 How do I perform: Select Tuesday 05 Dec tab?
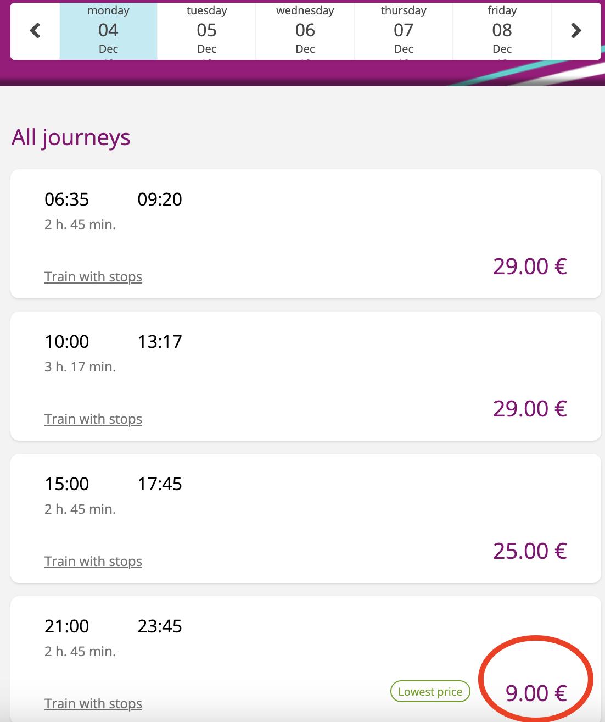point(207,31)
